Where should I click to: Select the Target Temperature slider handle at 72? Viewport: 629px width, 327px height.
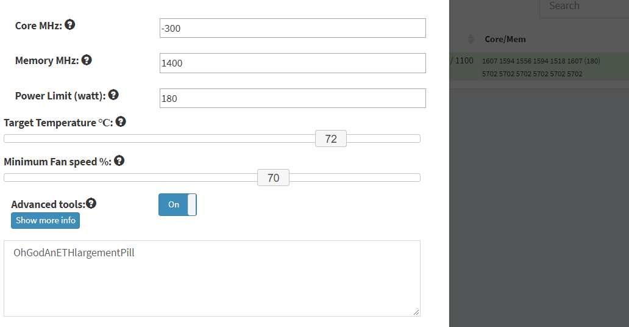[331, 138]
